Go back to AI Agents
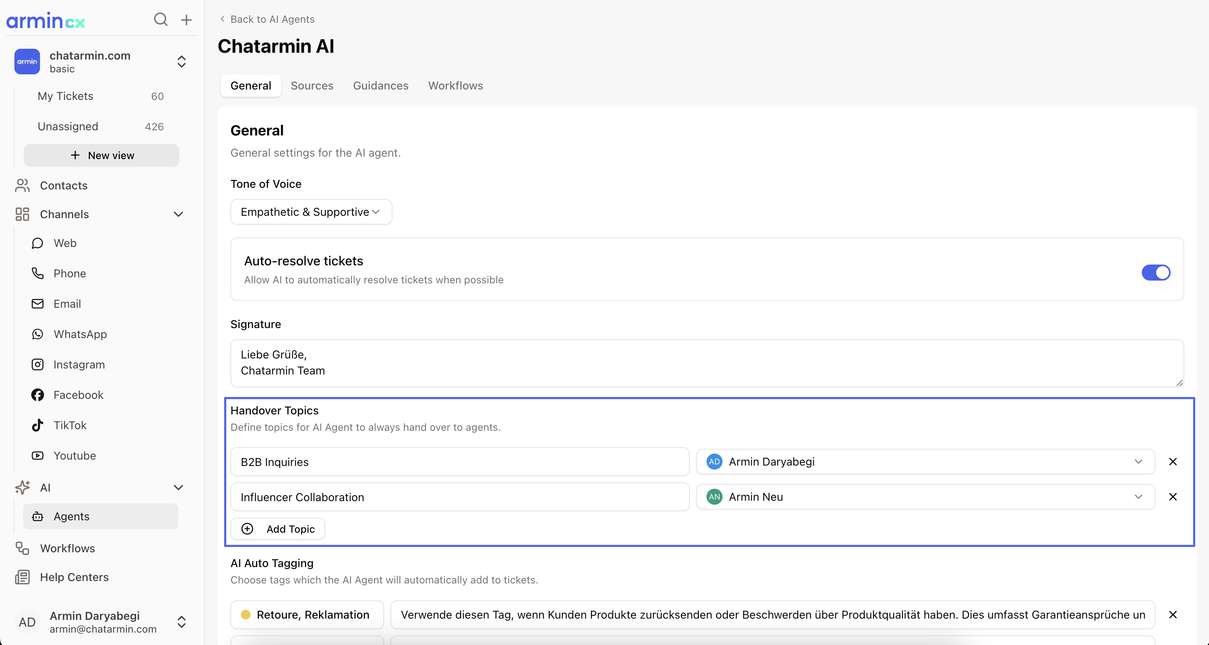The width and height of the screenshot is (1209, 645). (x=267, y=19)
